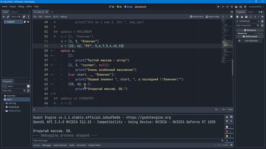Open Search Help
This screenshot has width=266, height=149.
212,17
